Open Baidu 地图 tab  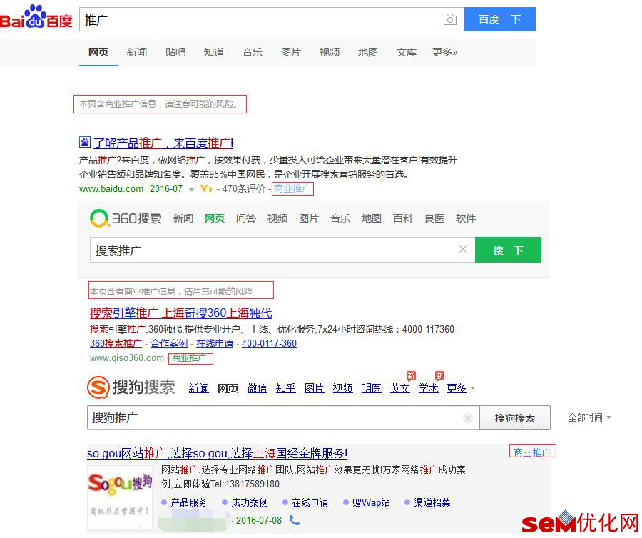tap(367, 52)
